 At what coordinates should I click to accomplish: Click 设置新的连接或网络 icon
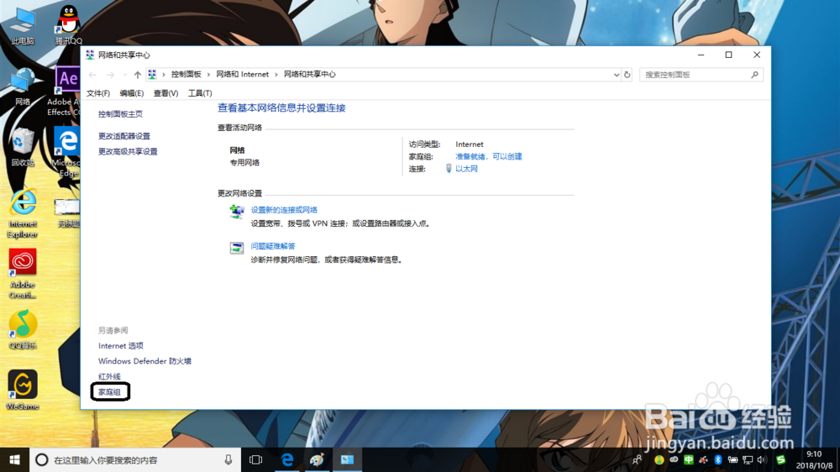[237, 212]
